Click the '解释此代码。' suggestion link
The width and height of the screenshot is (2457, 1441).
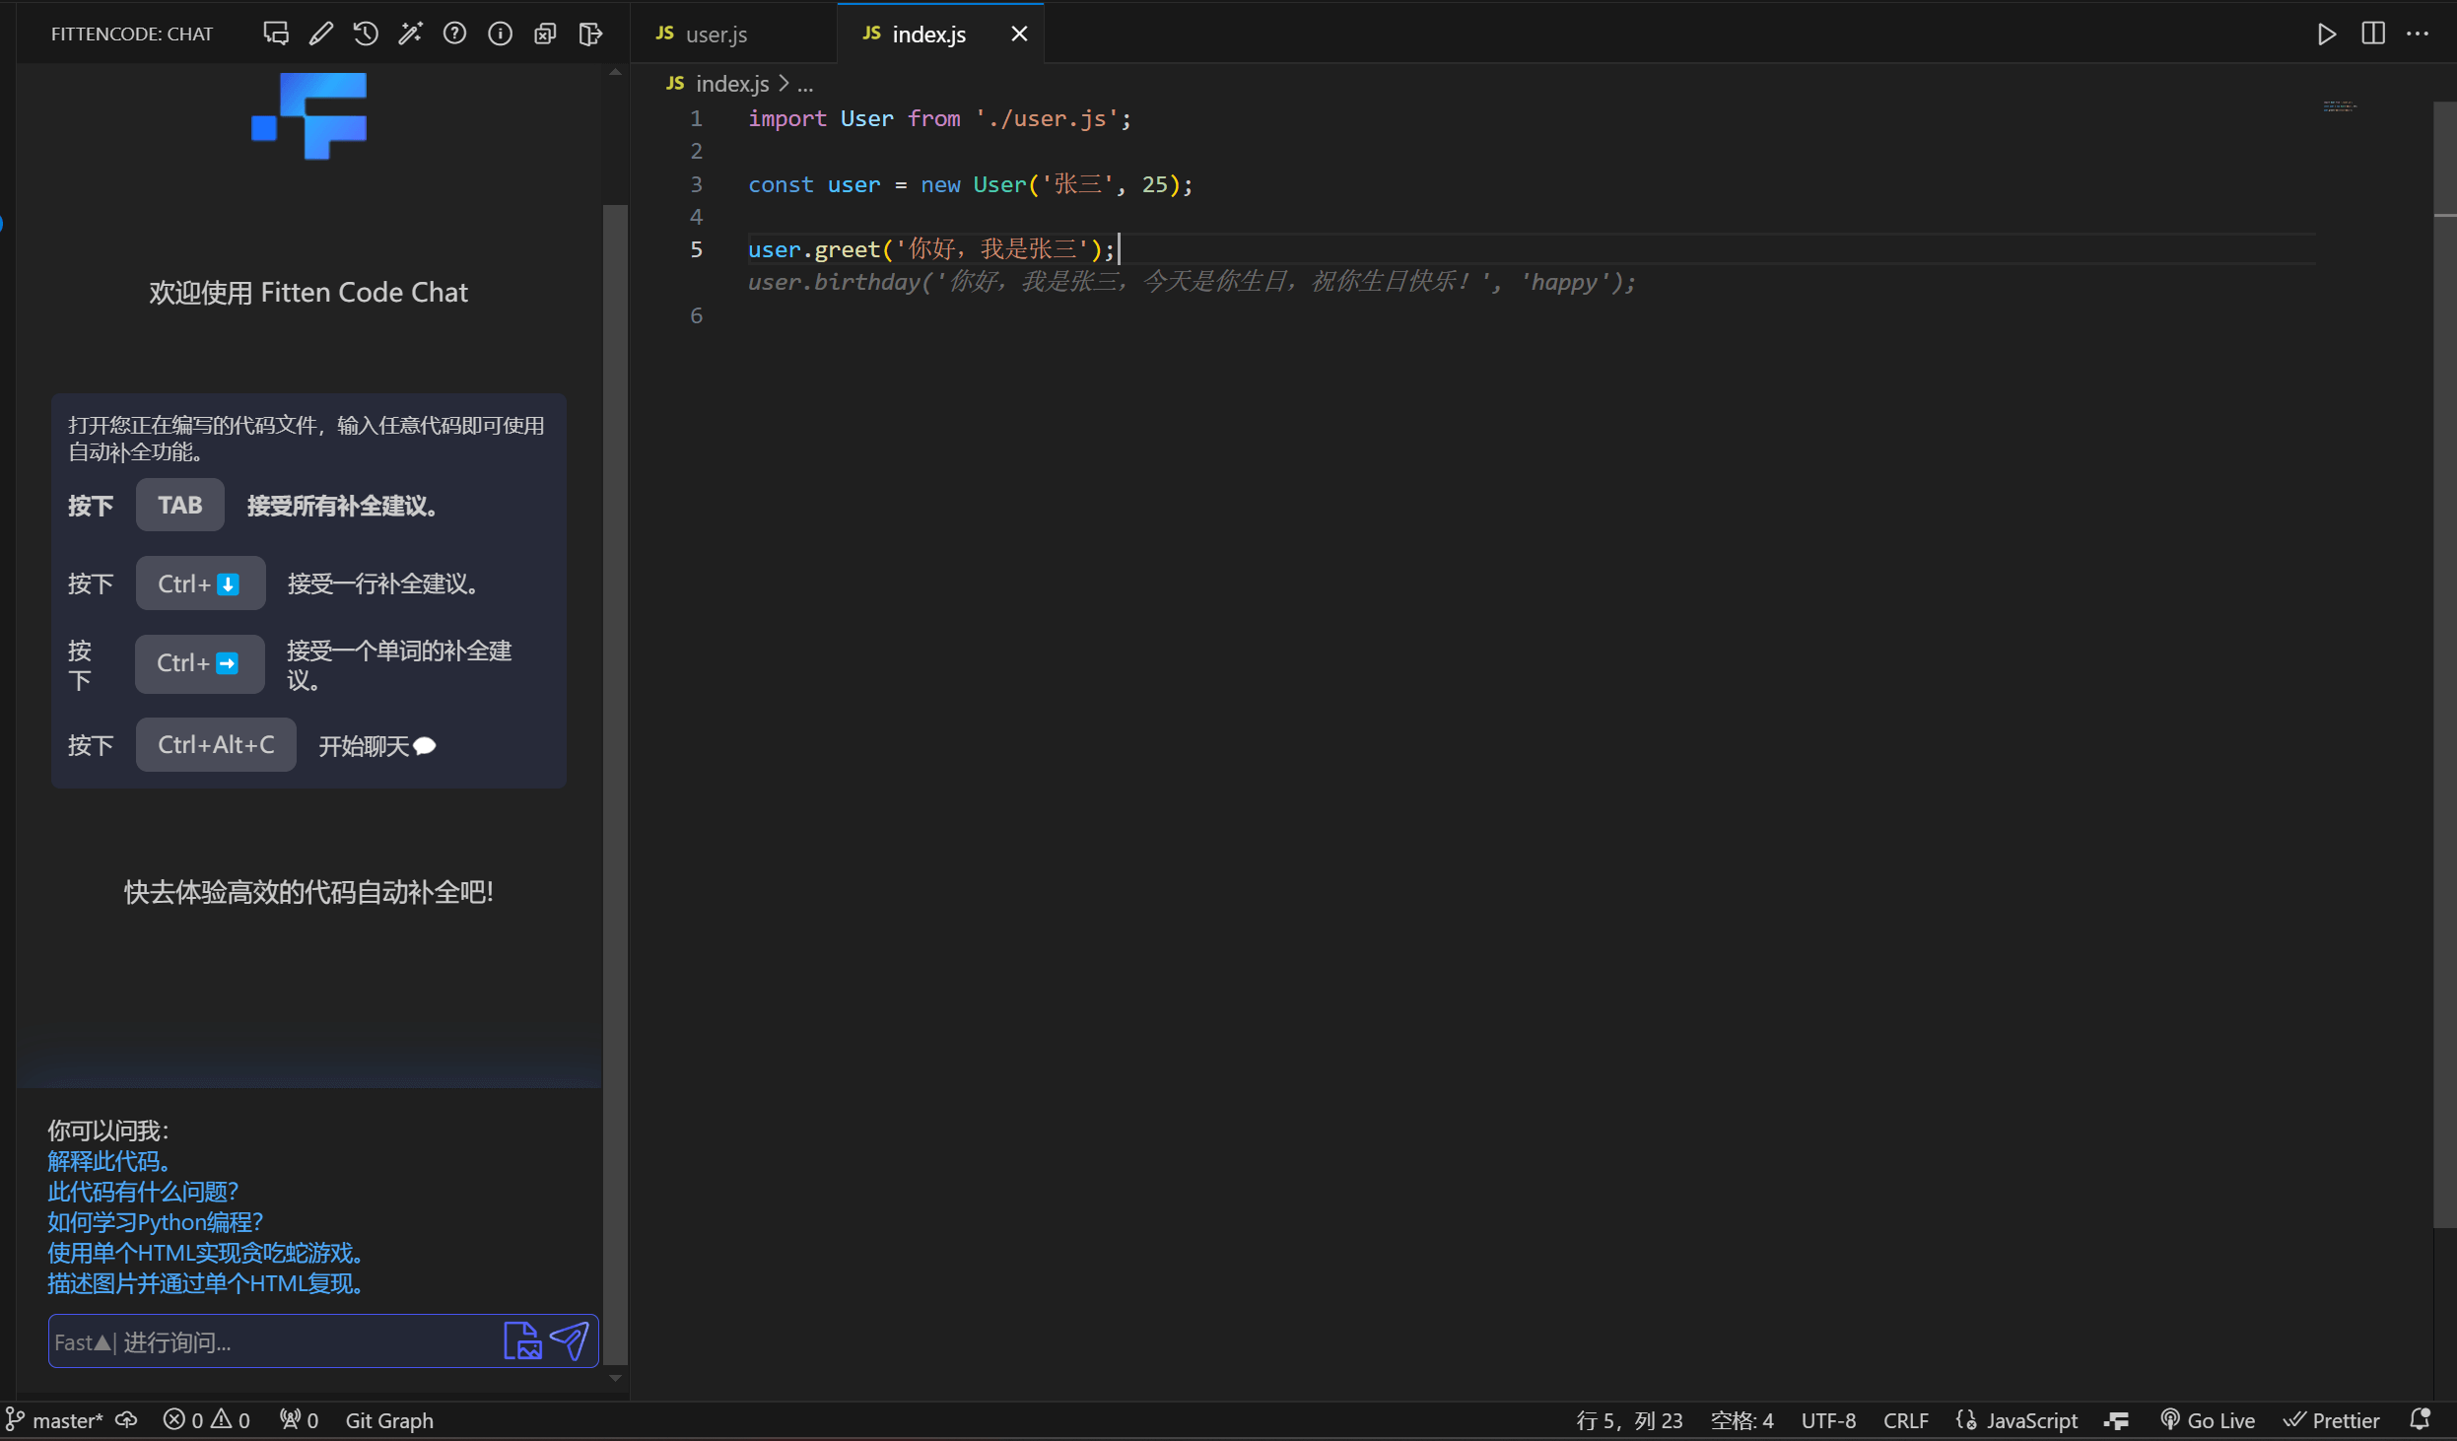pos(109,1161)
